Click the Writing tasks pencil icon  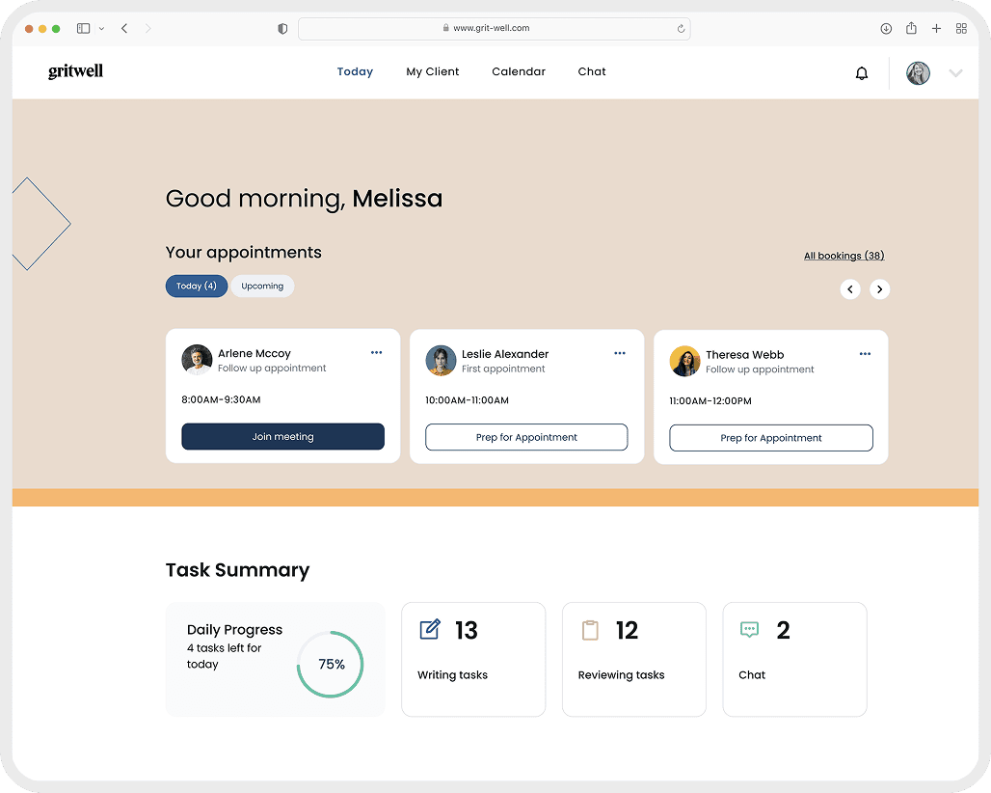(430, 630)
